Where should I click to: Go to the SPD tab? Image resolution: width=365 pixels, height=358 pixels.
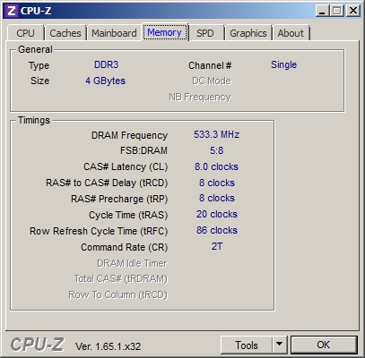[x=205, y=33]
